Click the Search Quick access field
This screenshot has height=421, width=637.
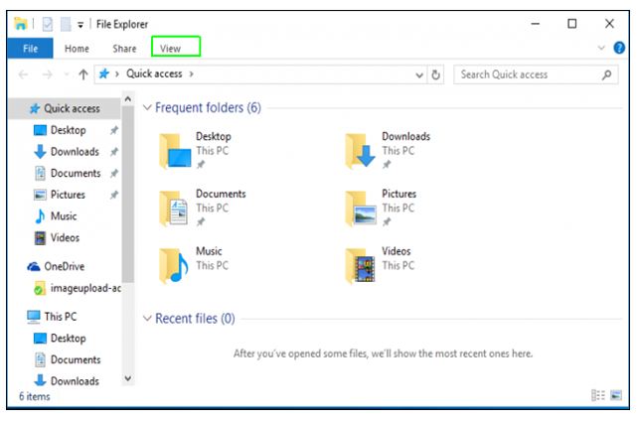[x=536, y=74]
